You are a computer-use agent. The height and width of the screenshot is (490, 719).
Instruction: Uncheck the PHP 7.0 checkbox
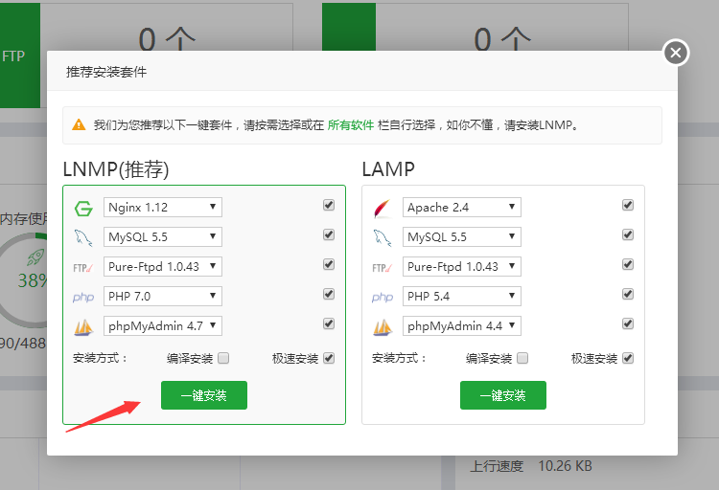[328, 294]
